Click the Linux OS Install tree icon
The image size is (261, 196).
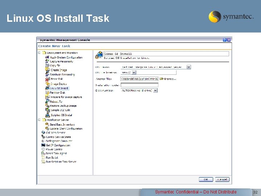tap(47, 88)
